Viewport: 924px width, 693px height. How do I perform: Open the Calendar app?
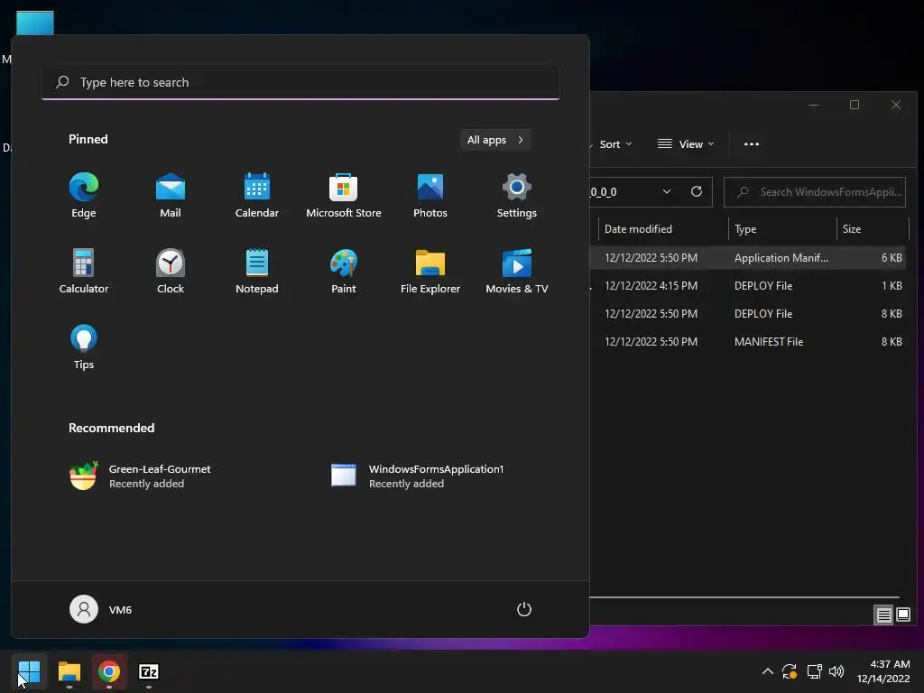[x=257, y=196]
